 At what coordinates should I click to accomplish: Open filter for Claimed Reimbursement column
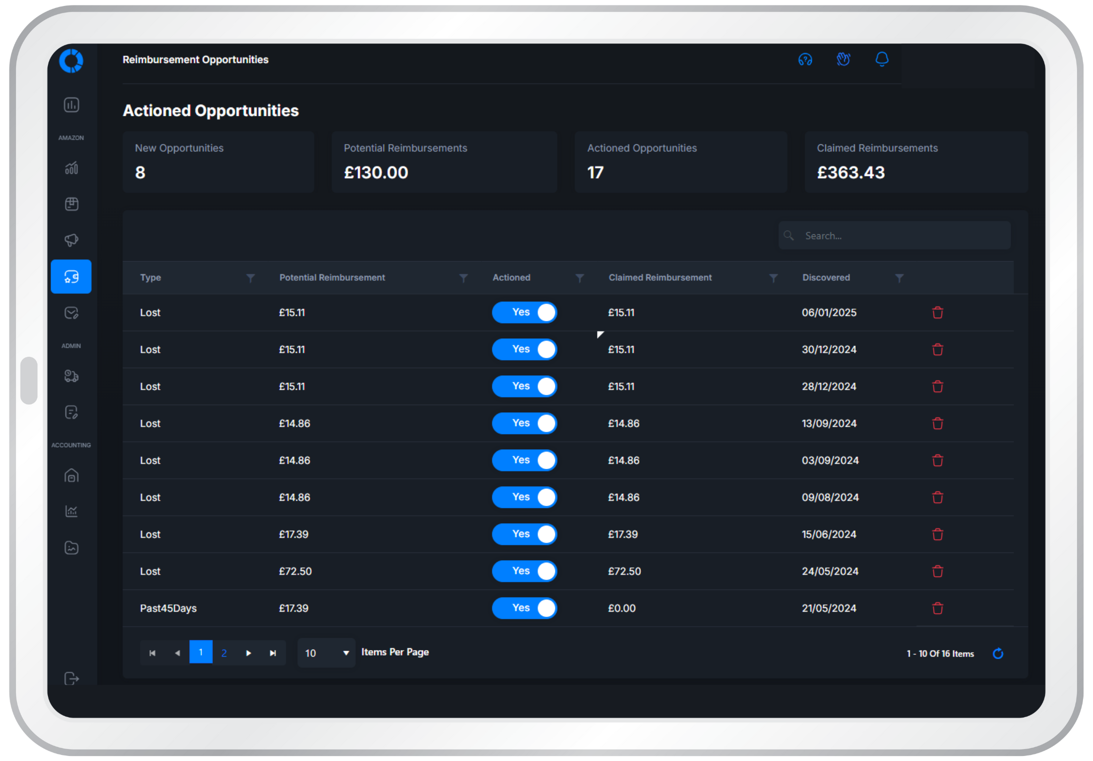773,278
